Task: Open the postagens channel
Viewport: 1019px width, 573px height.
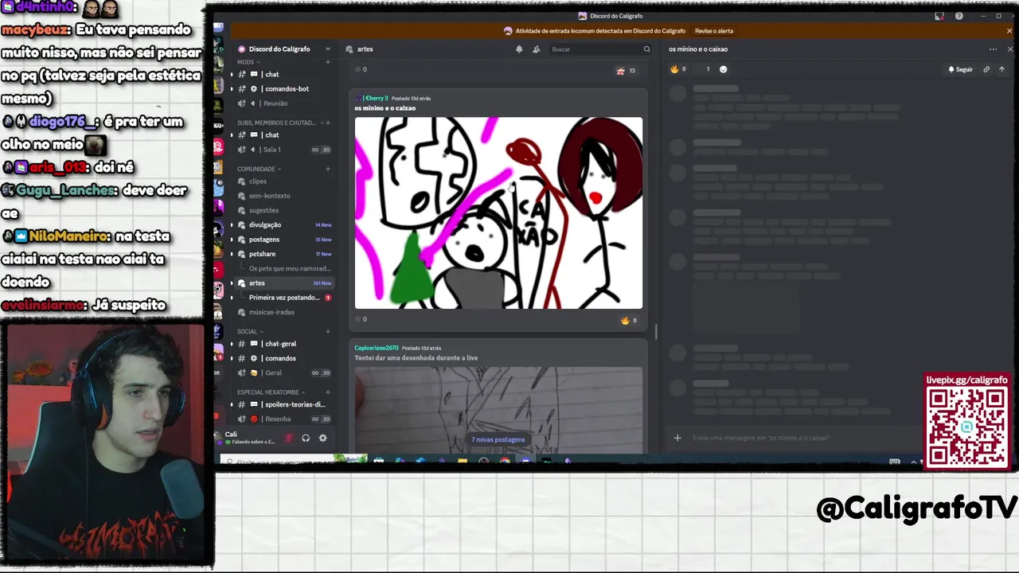Action: pos(282,240)
